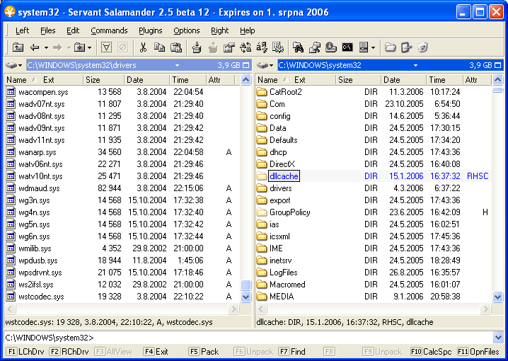
Task: Click the network drive connect icon
Action: (315, 47)
